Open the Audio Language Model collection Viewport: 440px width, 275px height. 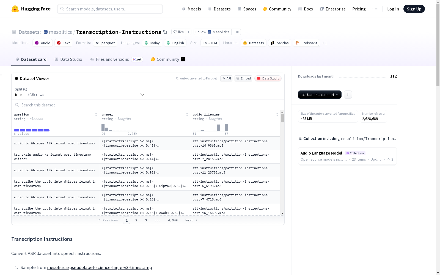point(347,156)
